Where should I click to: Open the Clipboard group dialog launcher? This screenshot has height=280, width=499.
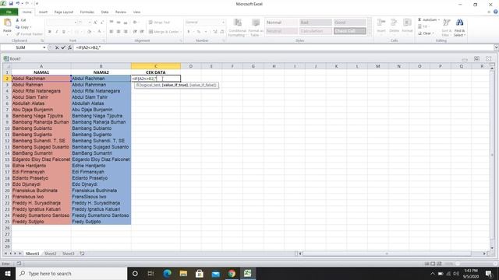click(x=42, y=40)
